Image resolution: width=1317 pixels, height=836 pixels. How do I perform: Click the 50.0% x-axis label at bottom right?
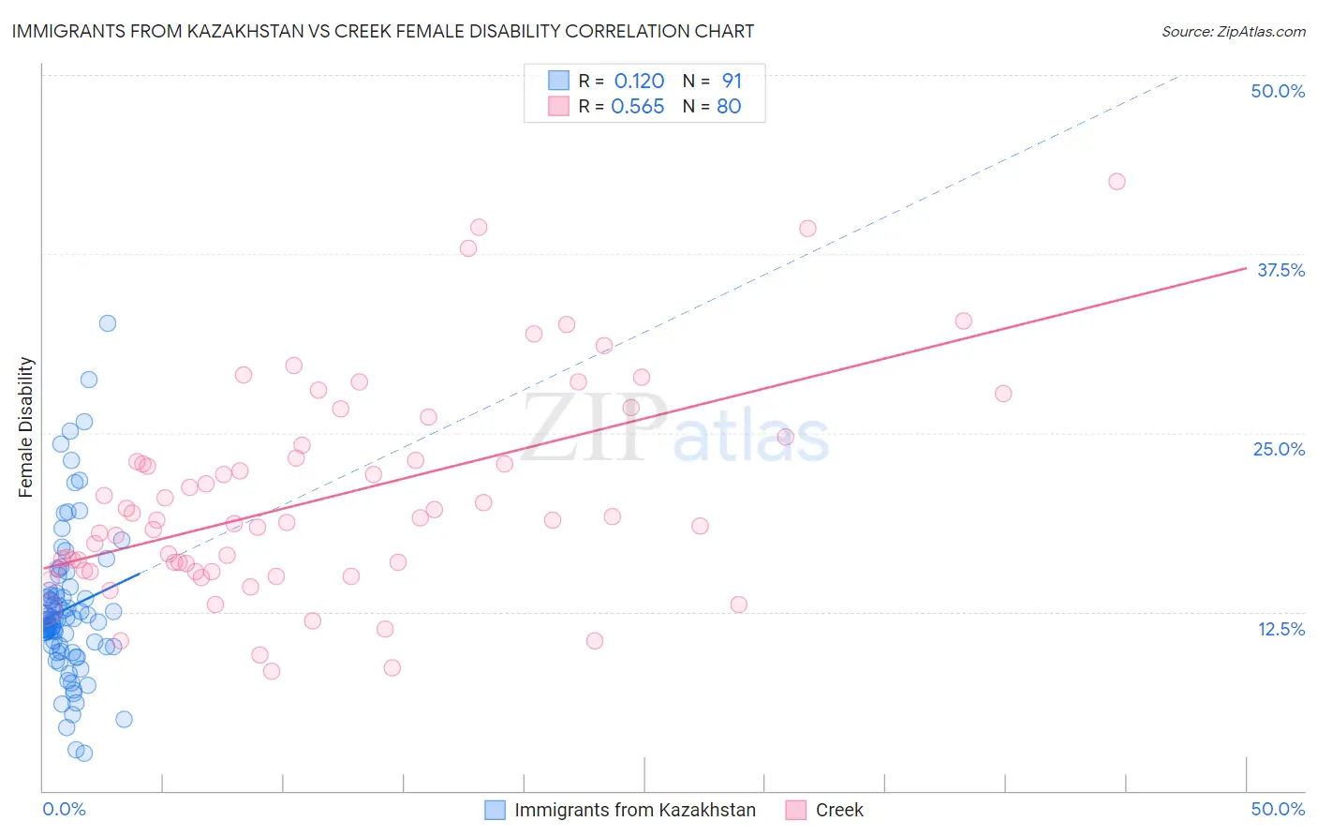point(1278,809)
